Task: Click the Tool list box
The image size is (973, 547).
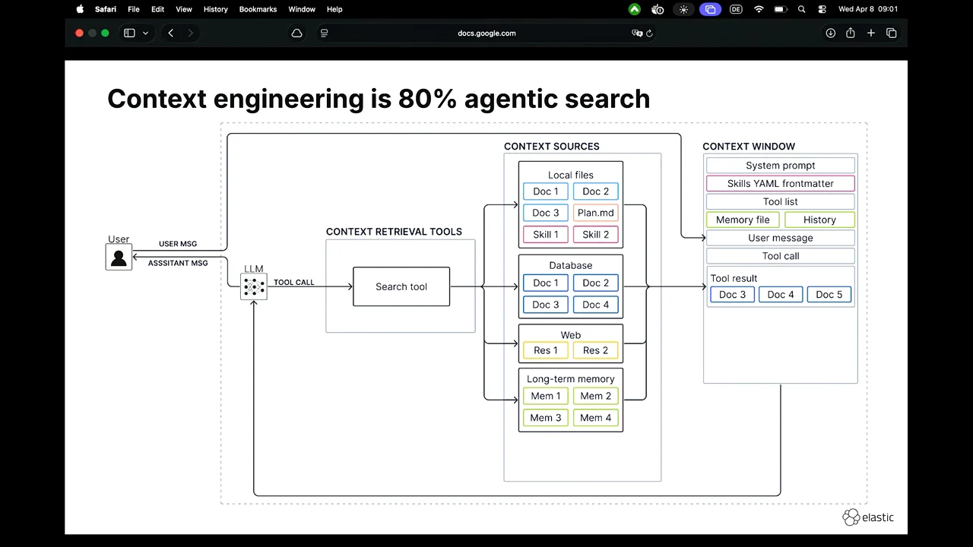Action: point(781,201)
